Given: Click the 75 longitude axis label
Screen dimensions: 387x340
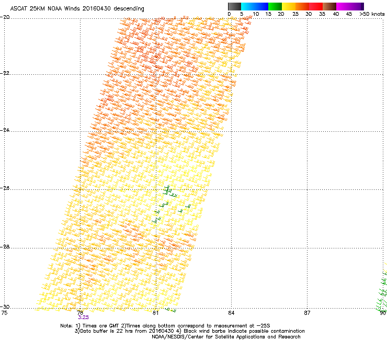Looking at the screenshot, I should [4, 313].
